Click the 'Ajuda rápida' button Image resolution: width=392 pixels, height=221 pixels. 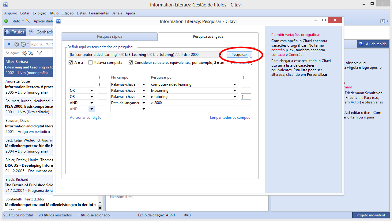[373, 44]
